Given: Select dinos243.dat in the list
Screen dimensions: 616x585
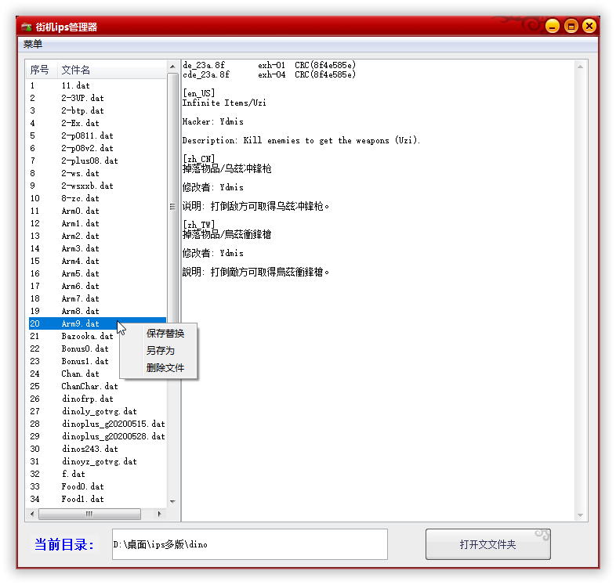Looking at the screenshot, I should click(89, 449).
